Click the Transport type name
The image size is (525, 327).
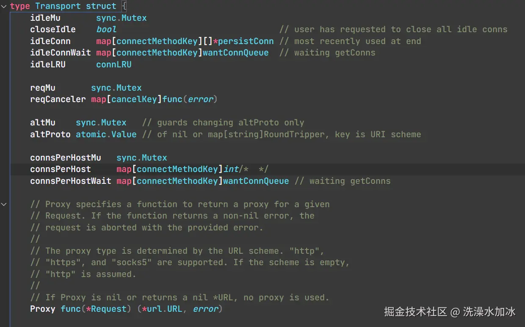pyautogui.click(x=58, y=6)
